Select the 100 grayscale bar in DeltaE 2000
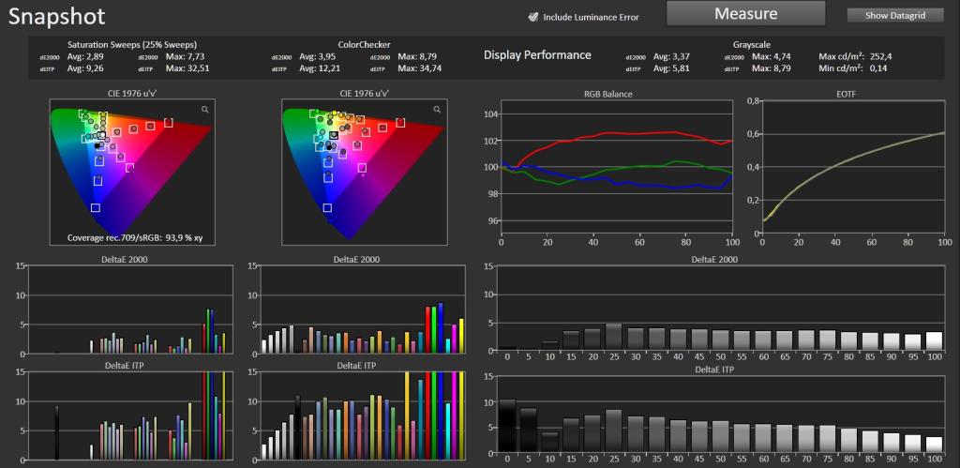 (x=934, y=340)
